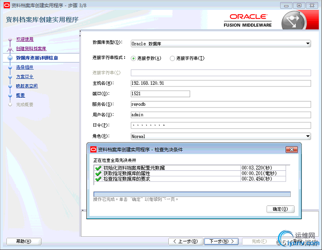322x250 pixels.
Task: Go to 选择组件 step
Action: click(25, 67)
